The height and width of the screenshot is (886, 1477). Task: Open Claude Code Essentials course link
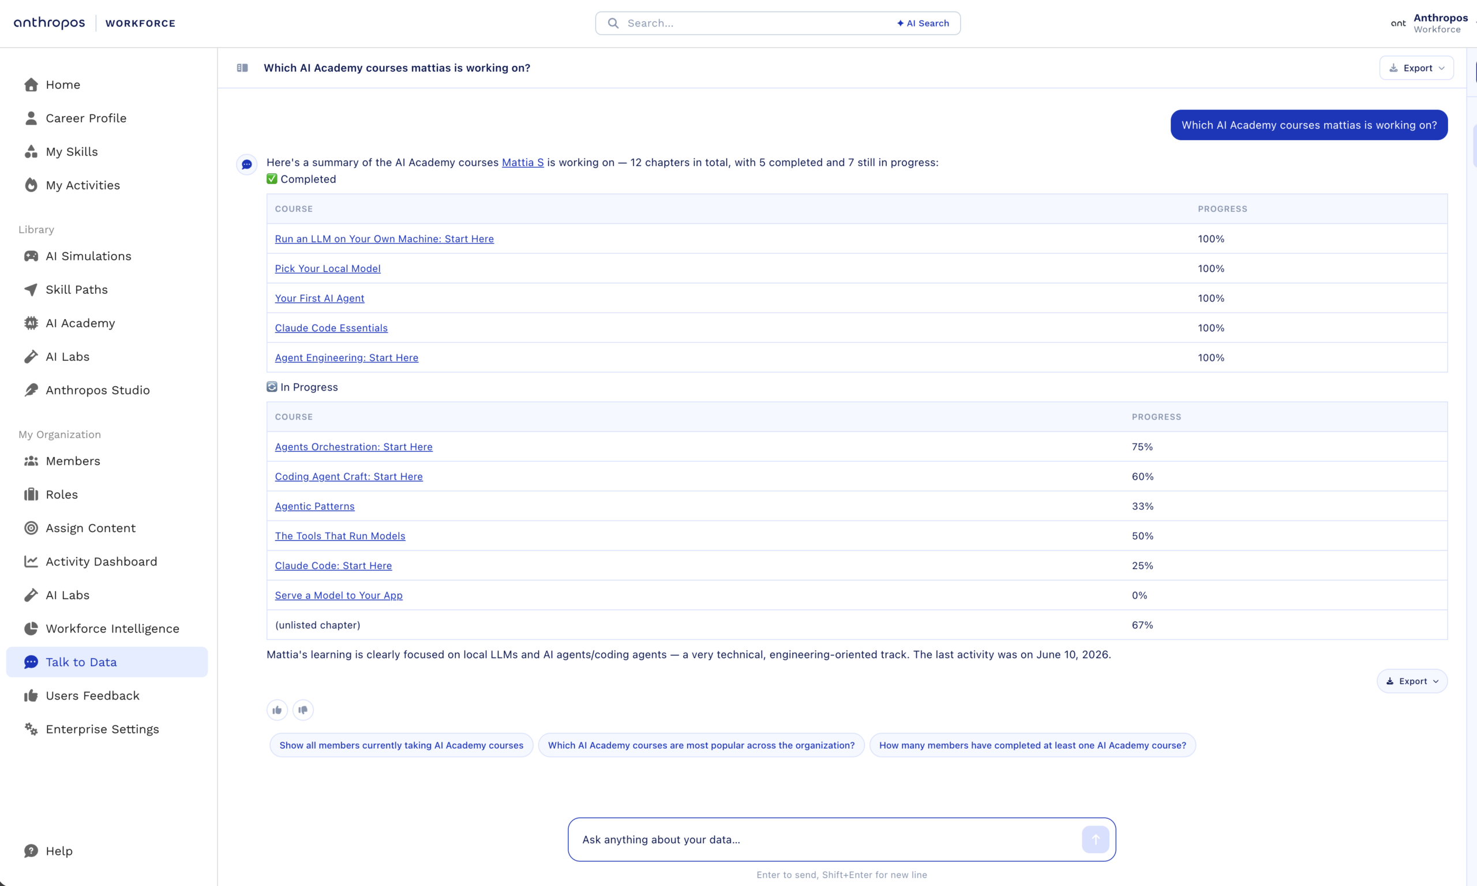(331, 328)
